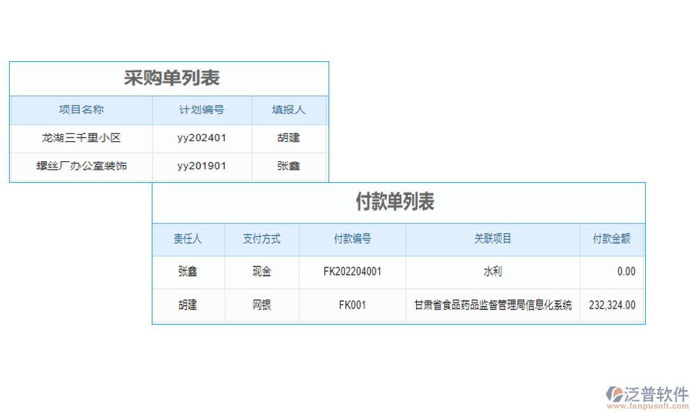696x417 pixels.
Task: Select the 现金 payment method cell
Action: (x=261, y=272)
